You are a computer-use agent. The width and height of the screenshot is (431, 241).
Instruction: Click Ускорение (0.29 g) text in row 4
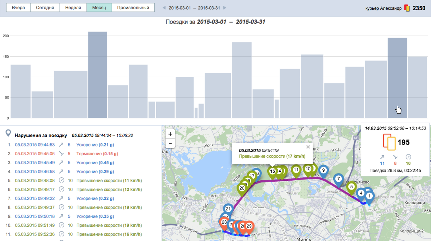tap(95, 171)
